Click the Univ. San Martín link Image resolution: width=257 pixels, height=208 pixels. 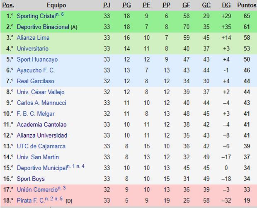38,157
